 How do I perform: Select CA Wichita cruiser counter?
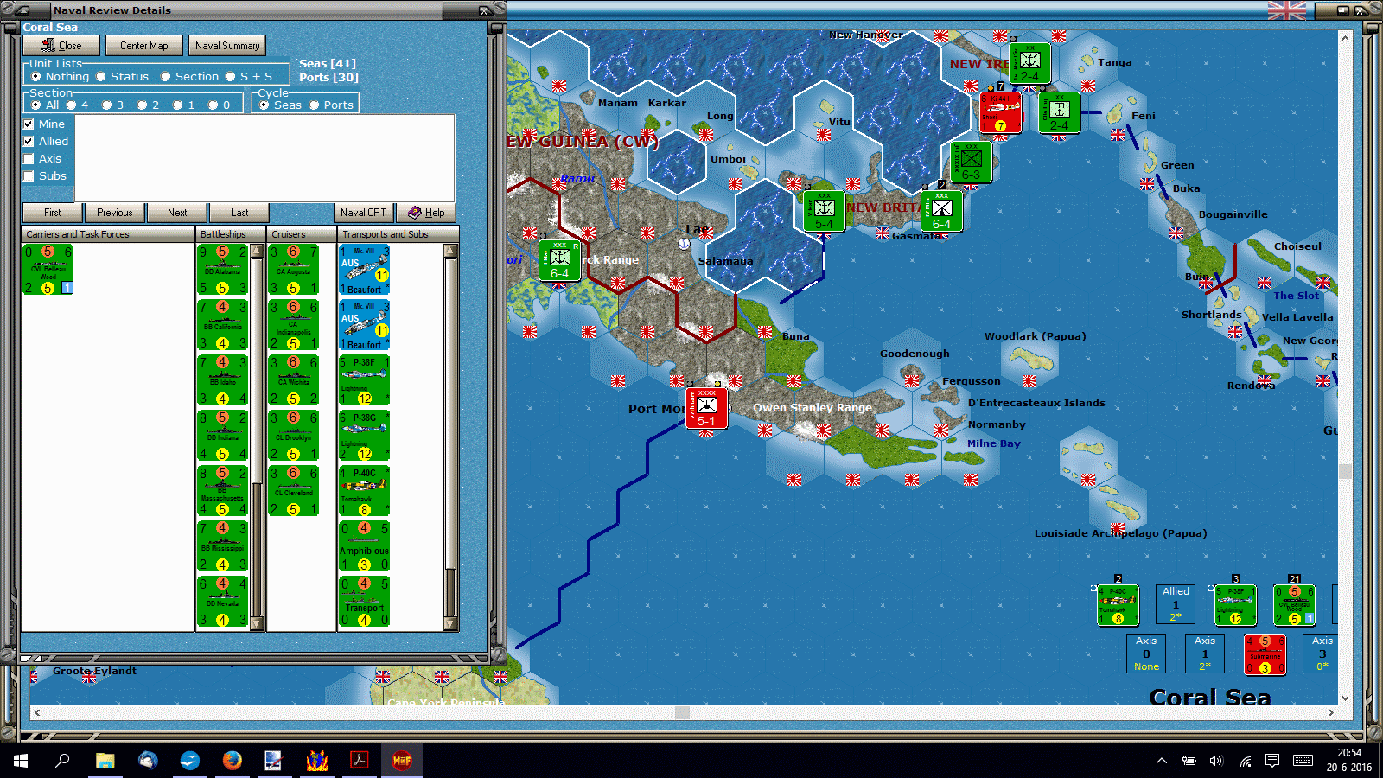294,380
